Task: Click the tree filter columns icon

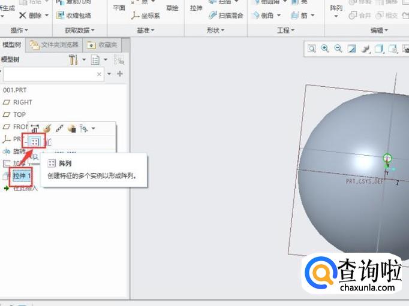Action: click(x=119, y=60)
